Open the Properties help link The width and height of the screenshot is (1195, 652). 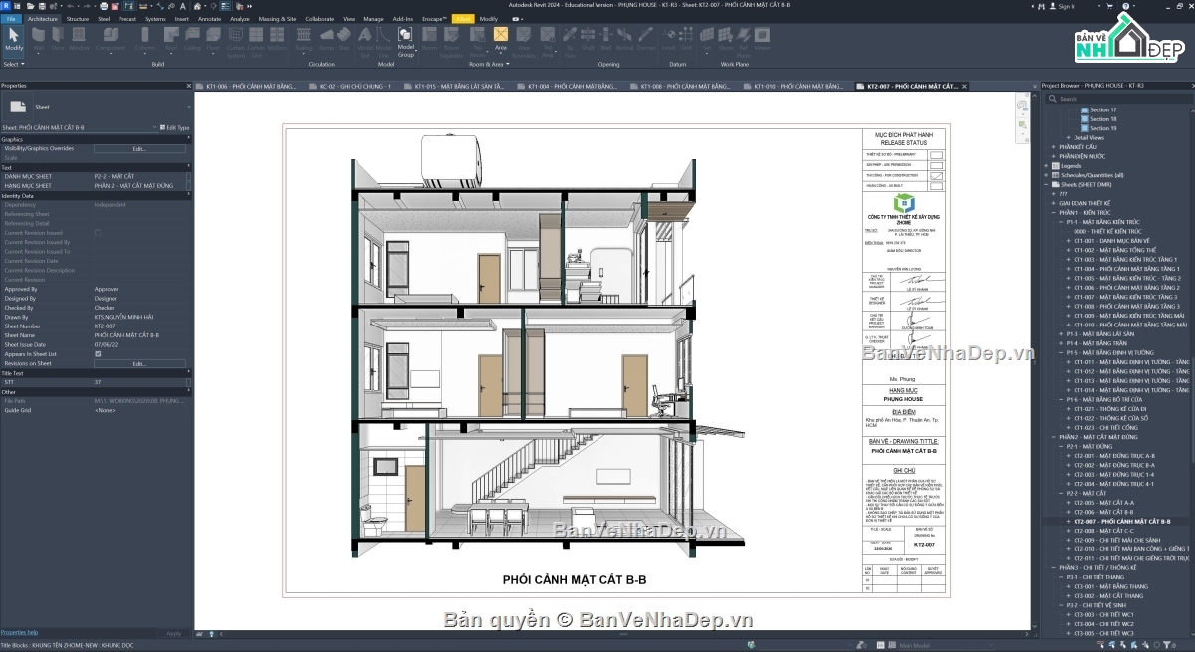pyautogui.click(x=19, y=632)
